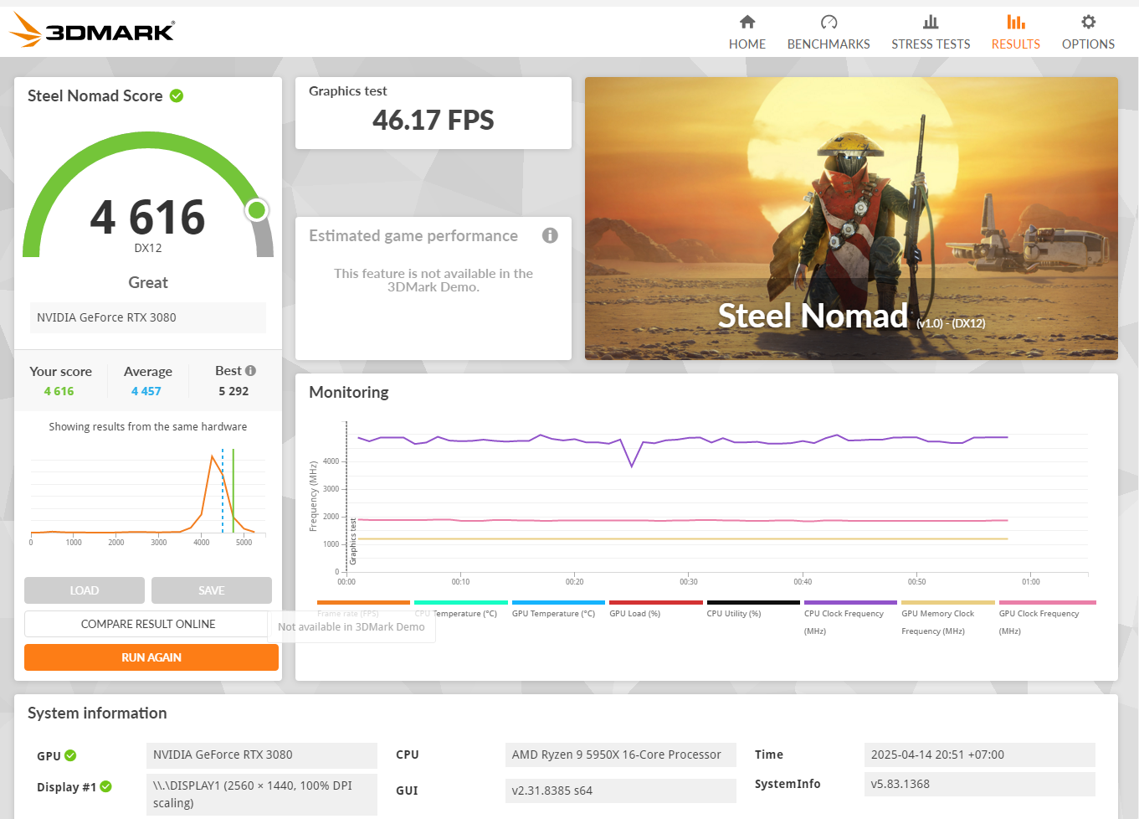Image resolution: width=1139 pixels, height=819 pixels.
Task: Click the score distribution chart
Action: 148,496
